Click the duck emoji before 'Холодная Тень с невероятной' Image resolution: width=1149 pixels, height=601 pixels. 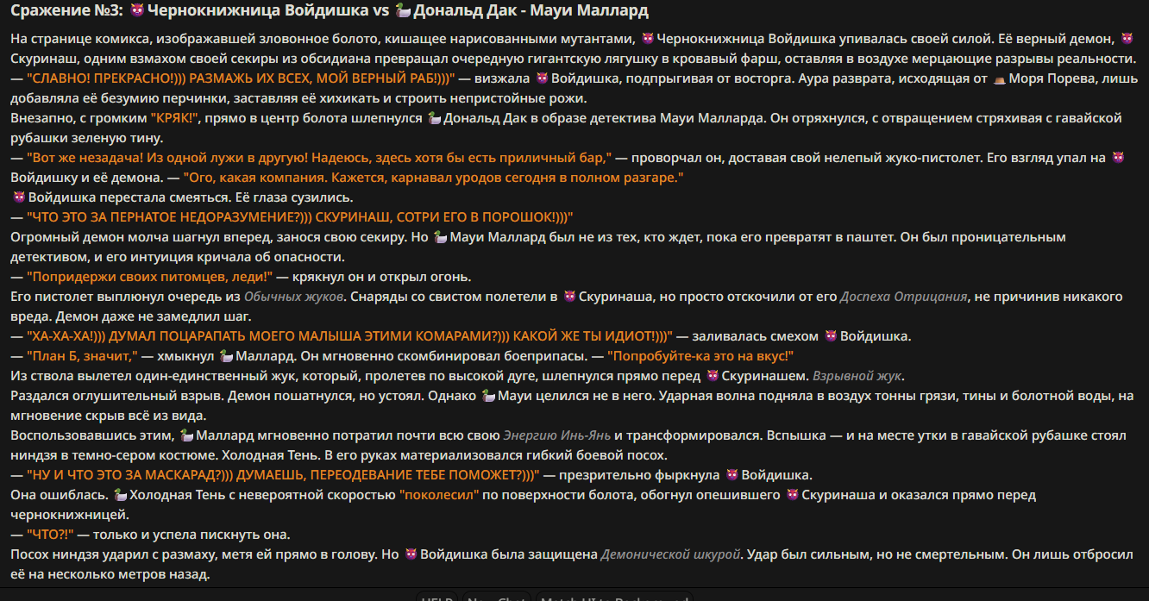121,496
